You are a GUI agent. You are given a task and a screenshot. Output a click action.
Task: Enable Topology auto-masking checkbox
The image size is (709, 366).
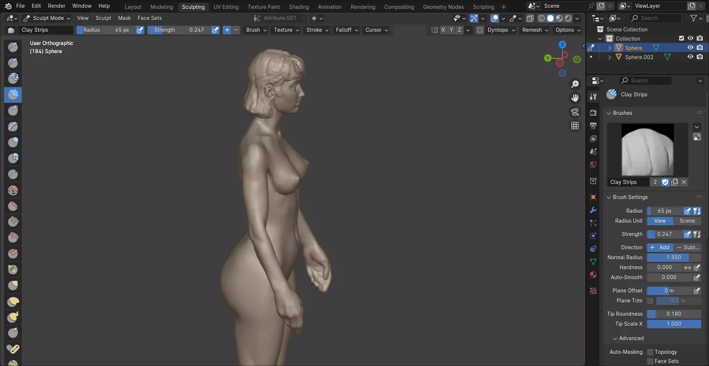(650, 352)
